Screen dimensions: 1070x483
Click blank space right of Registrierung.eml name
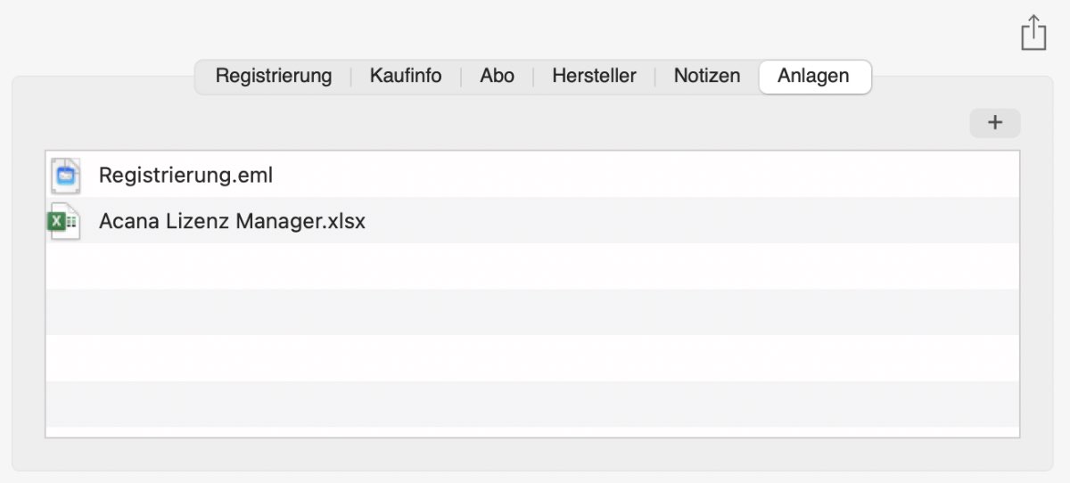pos(646,176)
